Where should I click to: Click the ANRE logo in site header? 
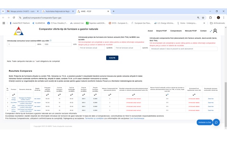pyautogui.click(x=19, y=31)
